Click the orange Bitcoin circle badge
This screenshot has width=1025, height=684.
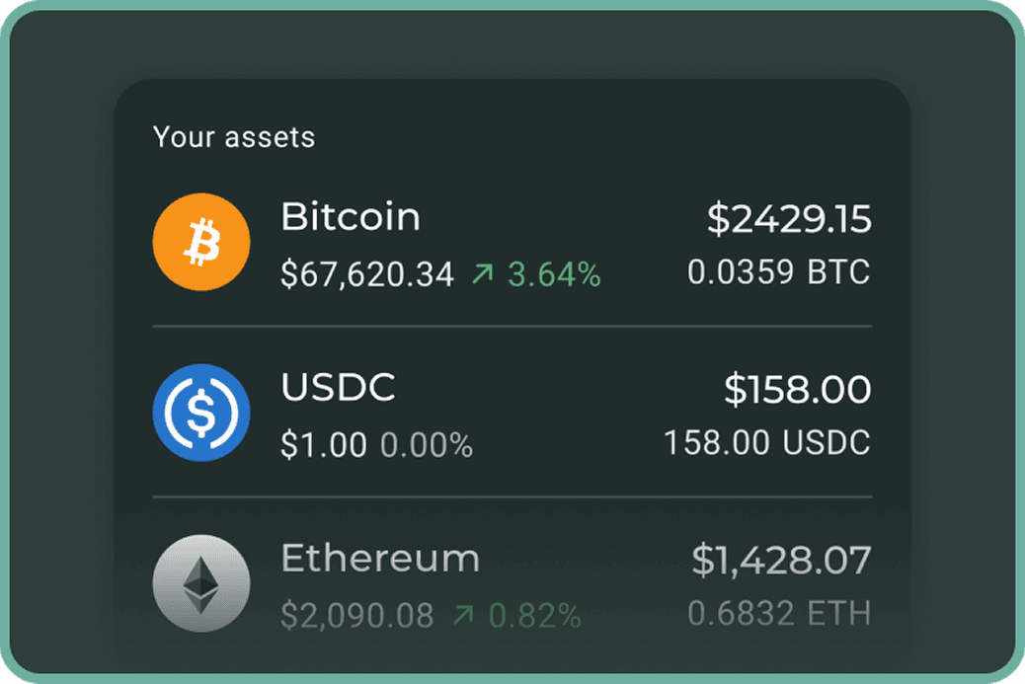pyautogui.click(x=200, y=242)
